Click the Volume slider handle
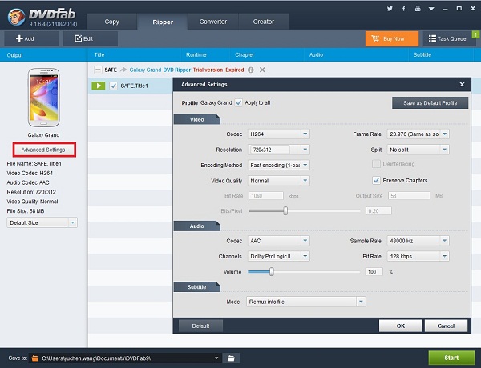The image size is (481, 368). pos(272,271)
